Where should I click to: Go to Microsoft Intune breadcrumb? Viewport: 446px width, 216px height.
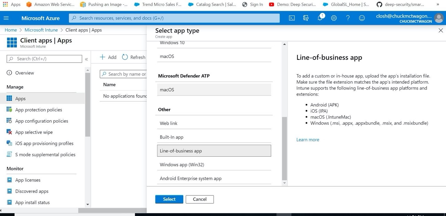[x=41, y=30]
